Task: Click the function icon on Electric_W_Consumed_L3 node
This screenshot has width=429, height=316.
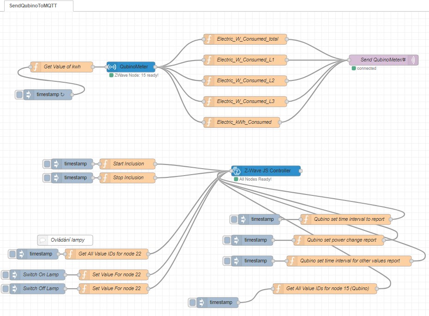Action: (x=209, y=102)
